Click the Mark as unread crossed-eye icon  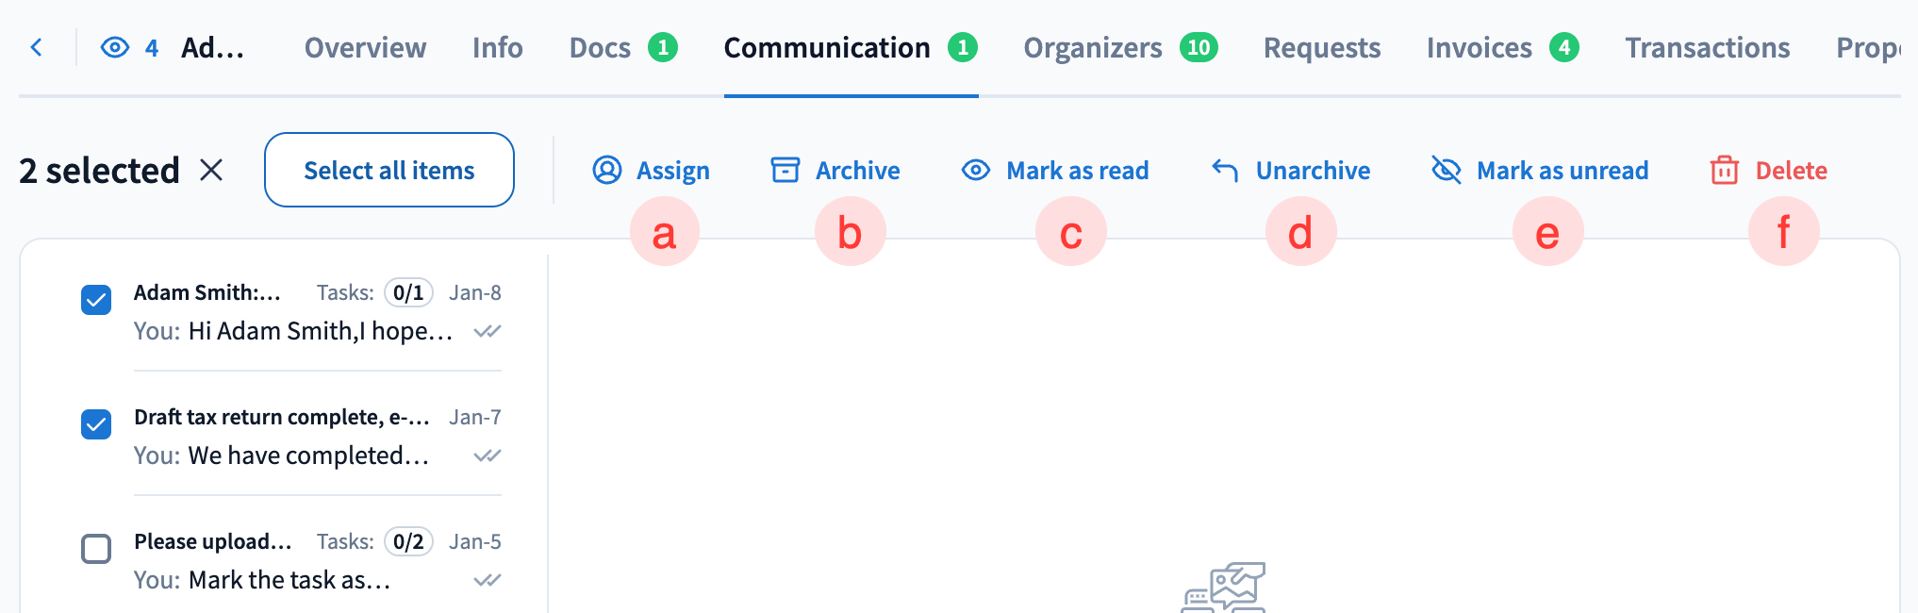[x=1446, y=170]
